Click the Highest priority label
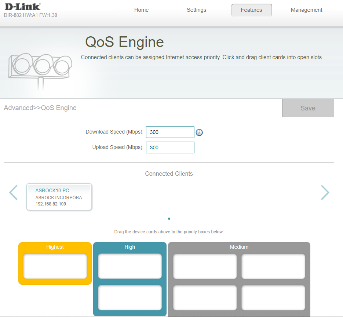The height and width of the screenshot is (317, 343). click(55, 247)
